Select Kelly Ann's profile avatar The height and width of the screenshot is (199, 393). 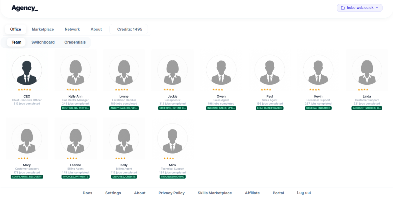coord(75,70)
